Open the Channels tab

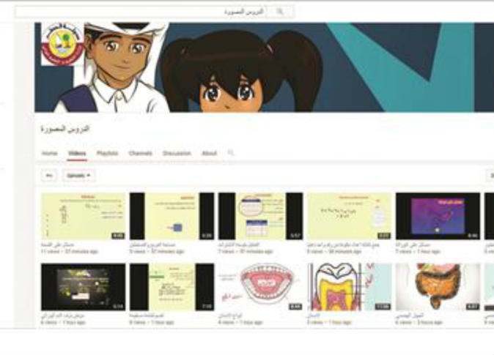pos(140,154)
